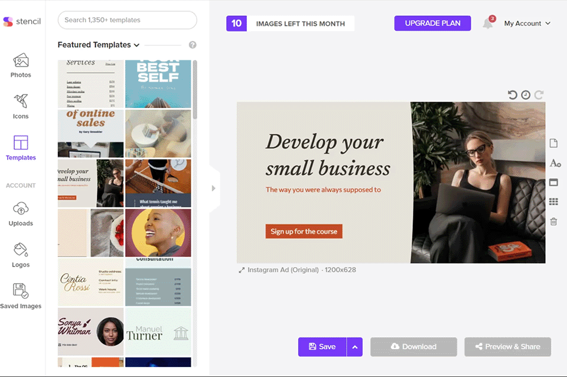The height and width of the screenshot is (377, 567).
Task: Open the Uploads section
Action: 21,214
